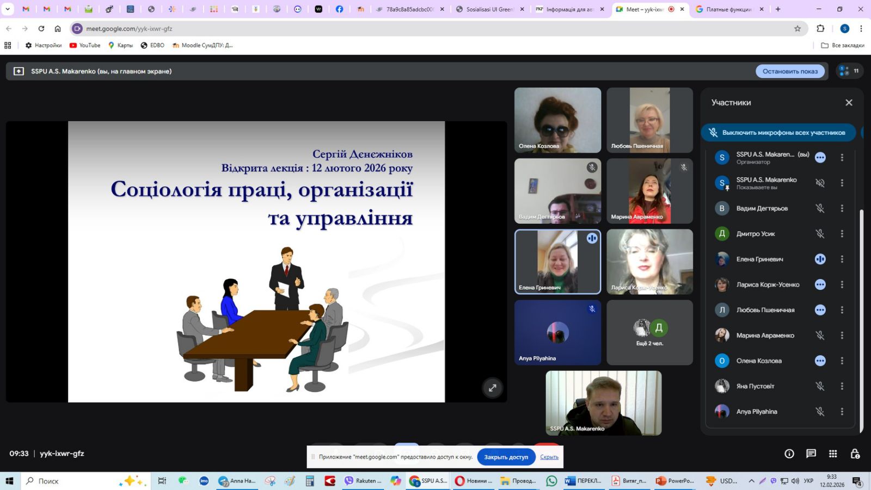Switch to the Sosialisasi UI Green browser tab
871x490 pixels.
(489, 9)
